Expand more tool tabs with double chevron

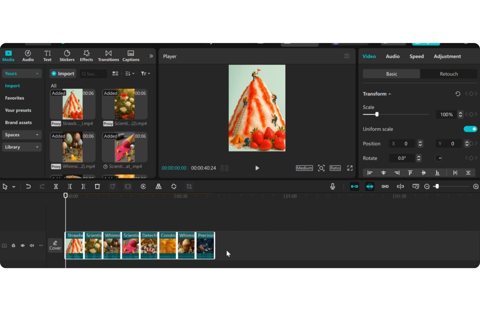click(x=151, y=56)
